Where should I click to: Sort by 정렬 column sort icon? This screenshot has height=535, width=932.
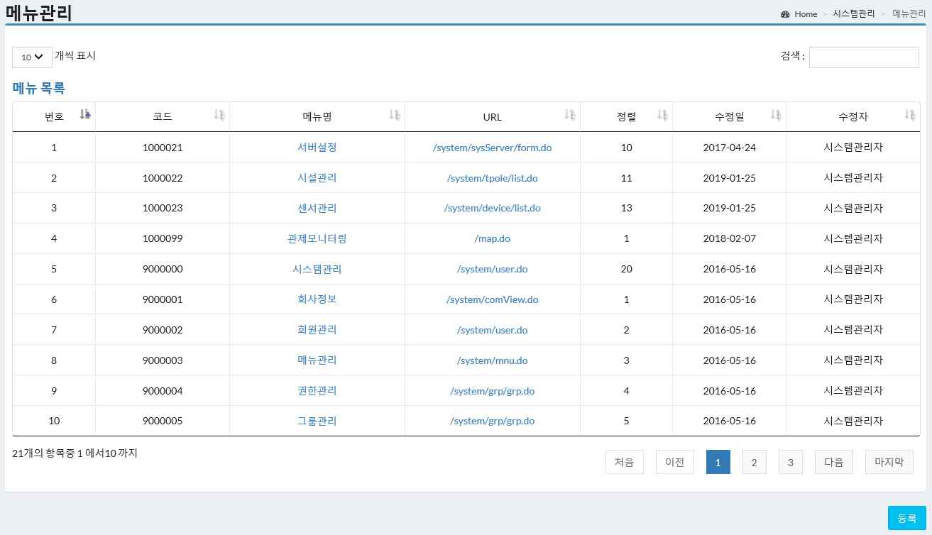[x=662, y=115]
